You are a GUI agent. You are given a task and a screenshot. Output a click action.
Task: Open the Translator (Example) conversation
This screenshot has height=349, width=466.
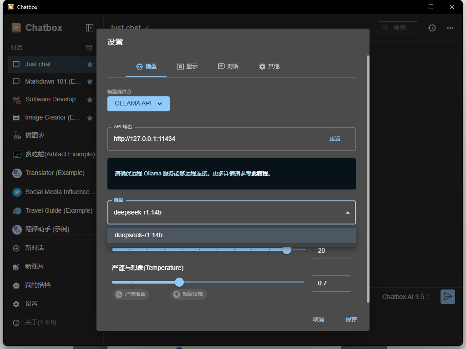[52, 173]
